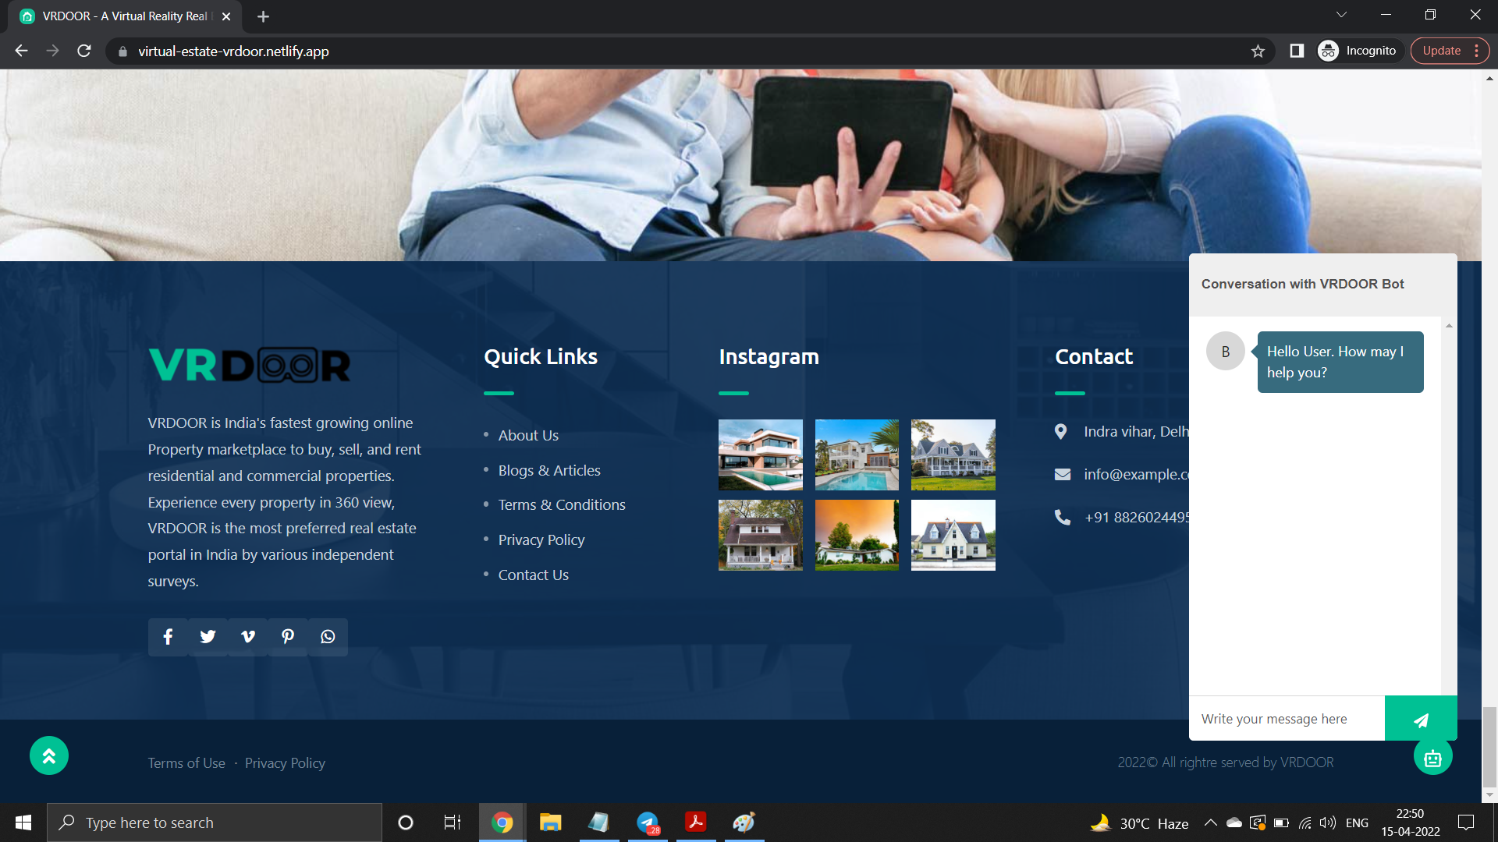
Task: Send chat message with paper plane button
Action: (x=1420, y=719)
